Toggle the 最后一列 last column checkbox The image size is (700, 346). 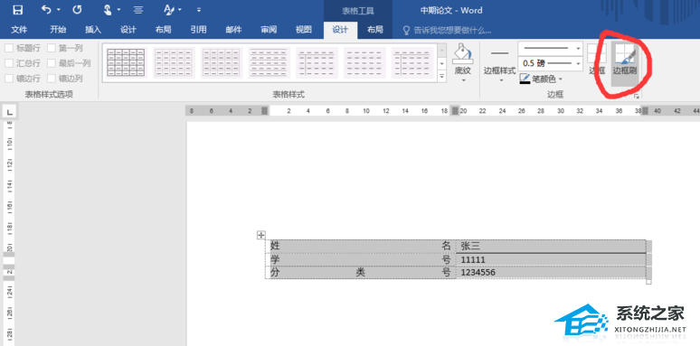pyautogui.click(x=52, y=63)
